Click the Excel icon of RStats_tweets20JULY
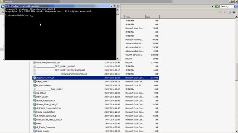238x133 pixels. [35, 112]
